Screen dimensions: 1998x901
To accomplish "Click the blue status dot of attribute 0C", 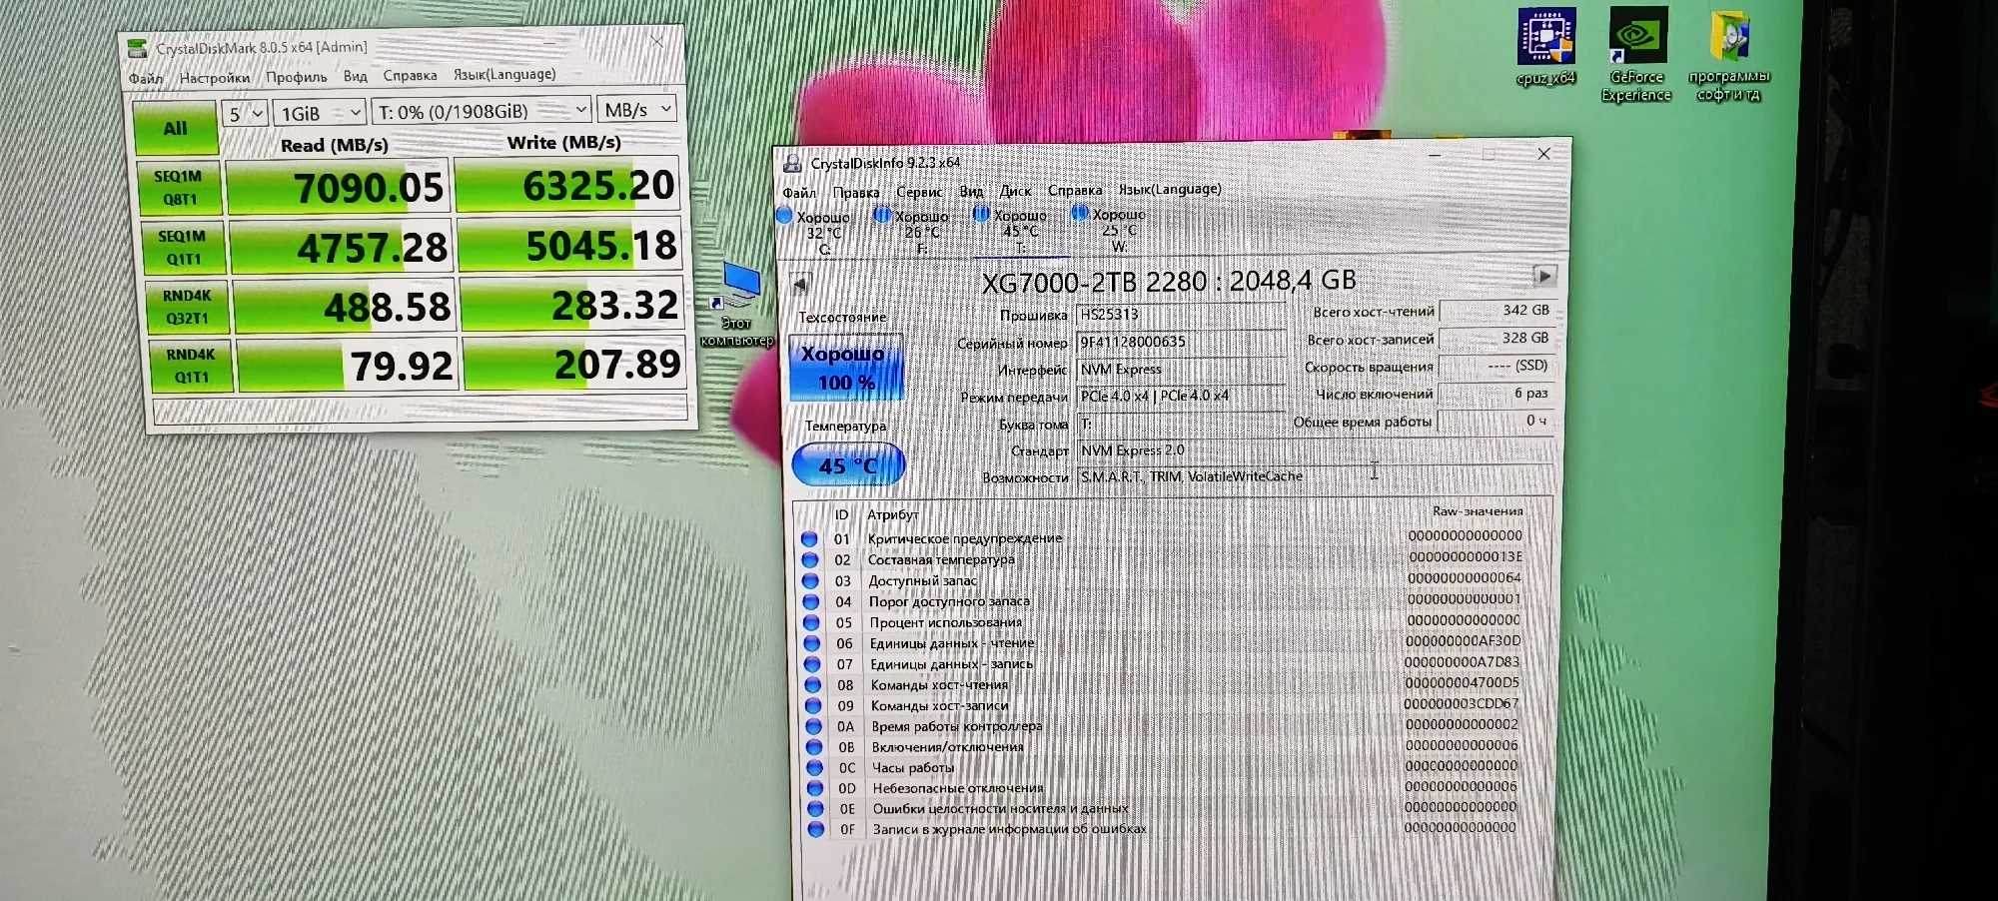I will (x=815, y=768).
